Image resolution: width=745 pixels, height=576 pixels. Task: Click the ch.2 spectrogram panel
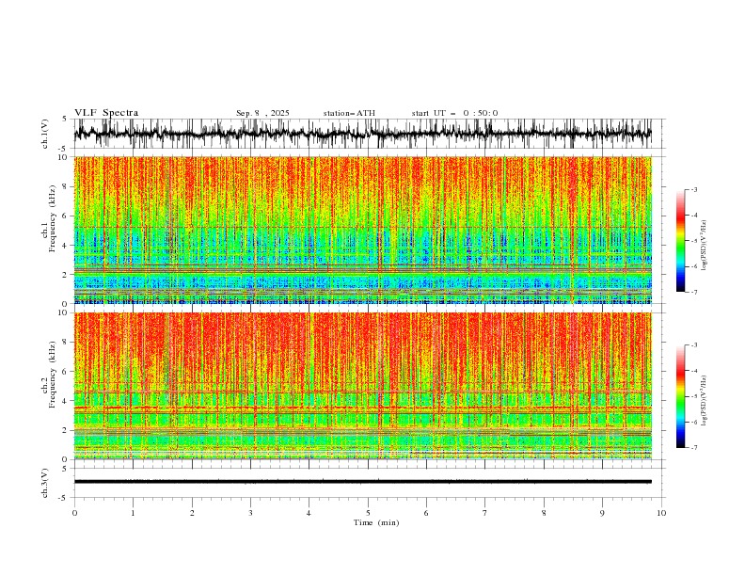click(x=362, y=386)
